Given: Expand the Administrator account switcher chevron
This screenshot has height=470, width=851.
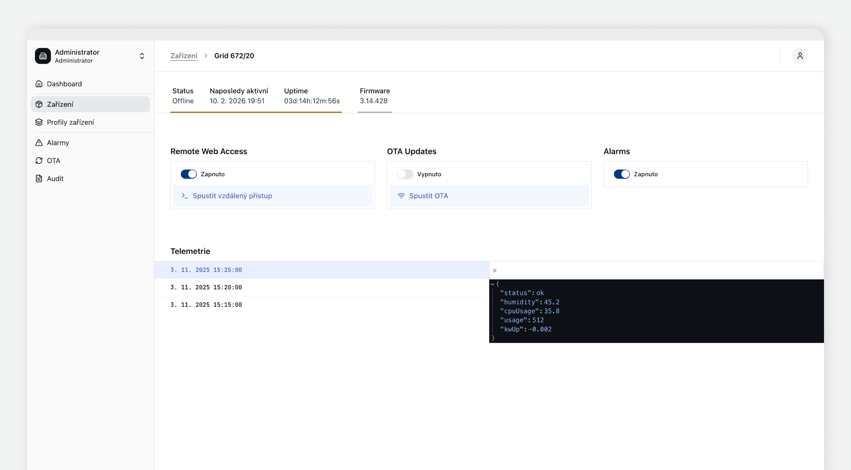Looking at the screenshot, I should [x=142, y=56].
